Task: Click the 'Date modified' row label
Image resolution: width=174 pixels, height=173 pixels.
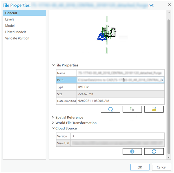Action: coord(66,101)
